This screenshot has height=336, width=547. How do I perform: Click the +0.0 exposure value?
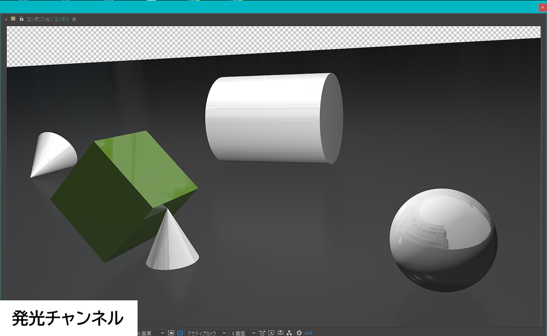pyautogui.click(x=308, y=333)
